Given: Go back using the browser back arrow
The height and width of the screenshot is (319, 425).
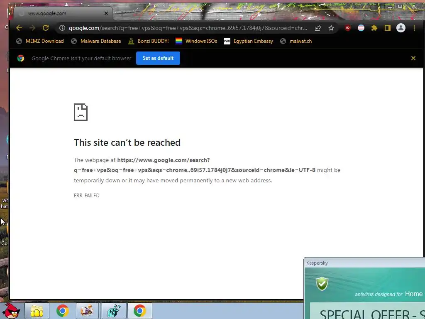Looking at the screenshot, I should point(19,28).
